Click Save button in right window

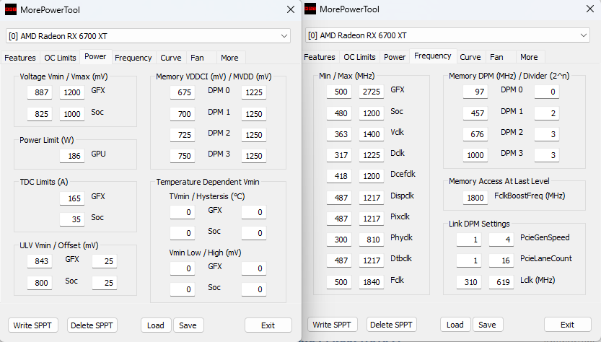[x=488, y=325]
